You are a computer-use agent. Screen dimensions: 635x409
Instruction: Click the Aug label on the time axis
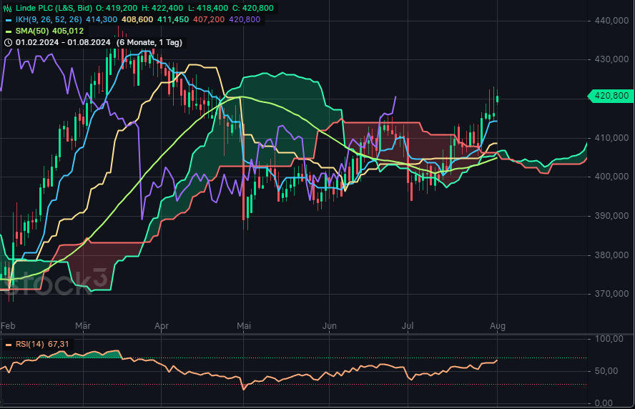(x=498, y=326)
